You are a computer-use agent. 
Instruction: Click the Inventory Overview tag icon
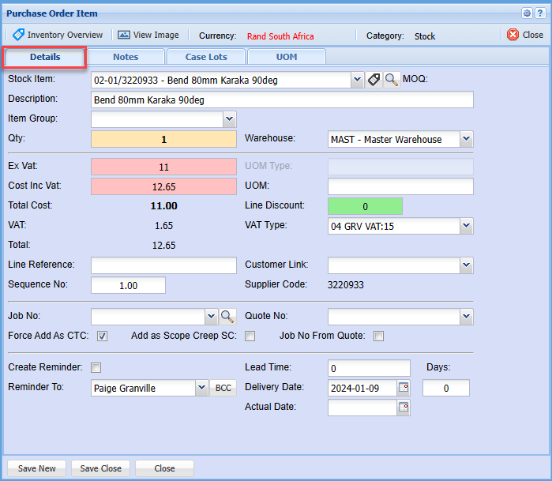(18, 35)
